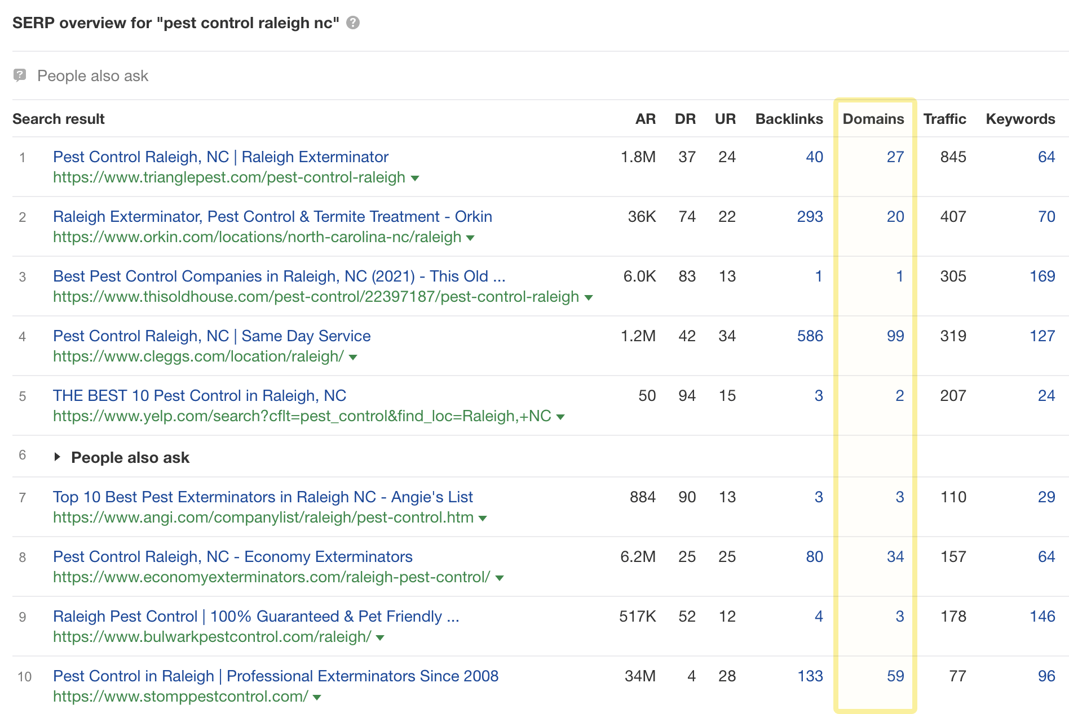Expand URL menu for stomppestcontrol.com
The width and height of the screenshot is (1069, 714).
[317, 698]
